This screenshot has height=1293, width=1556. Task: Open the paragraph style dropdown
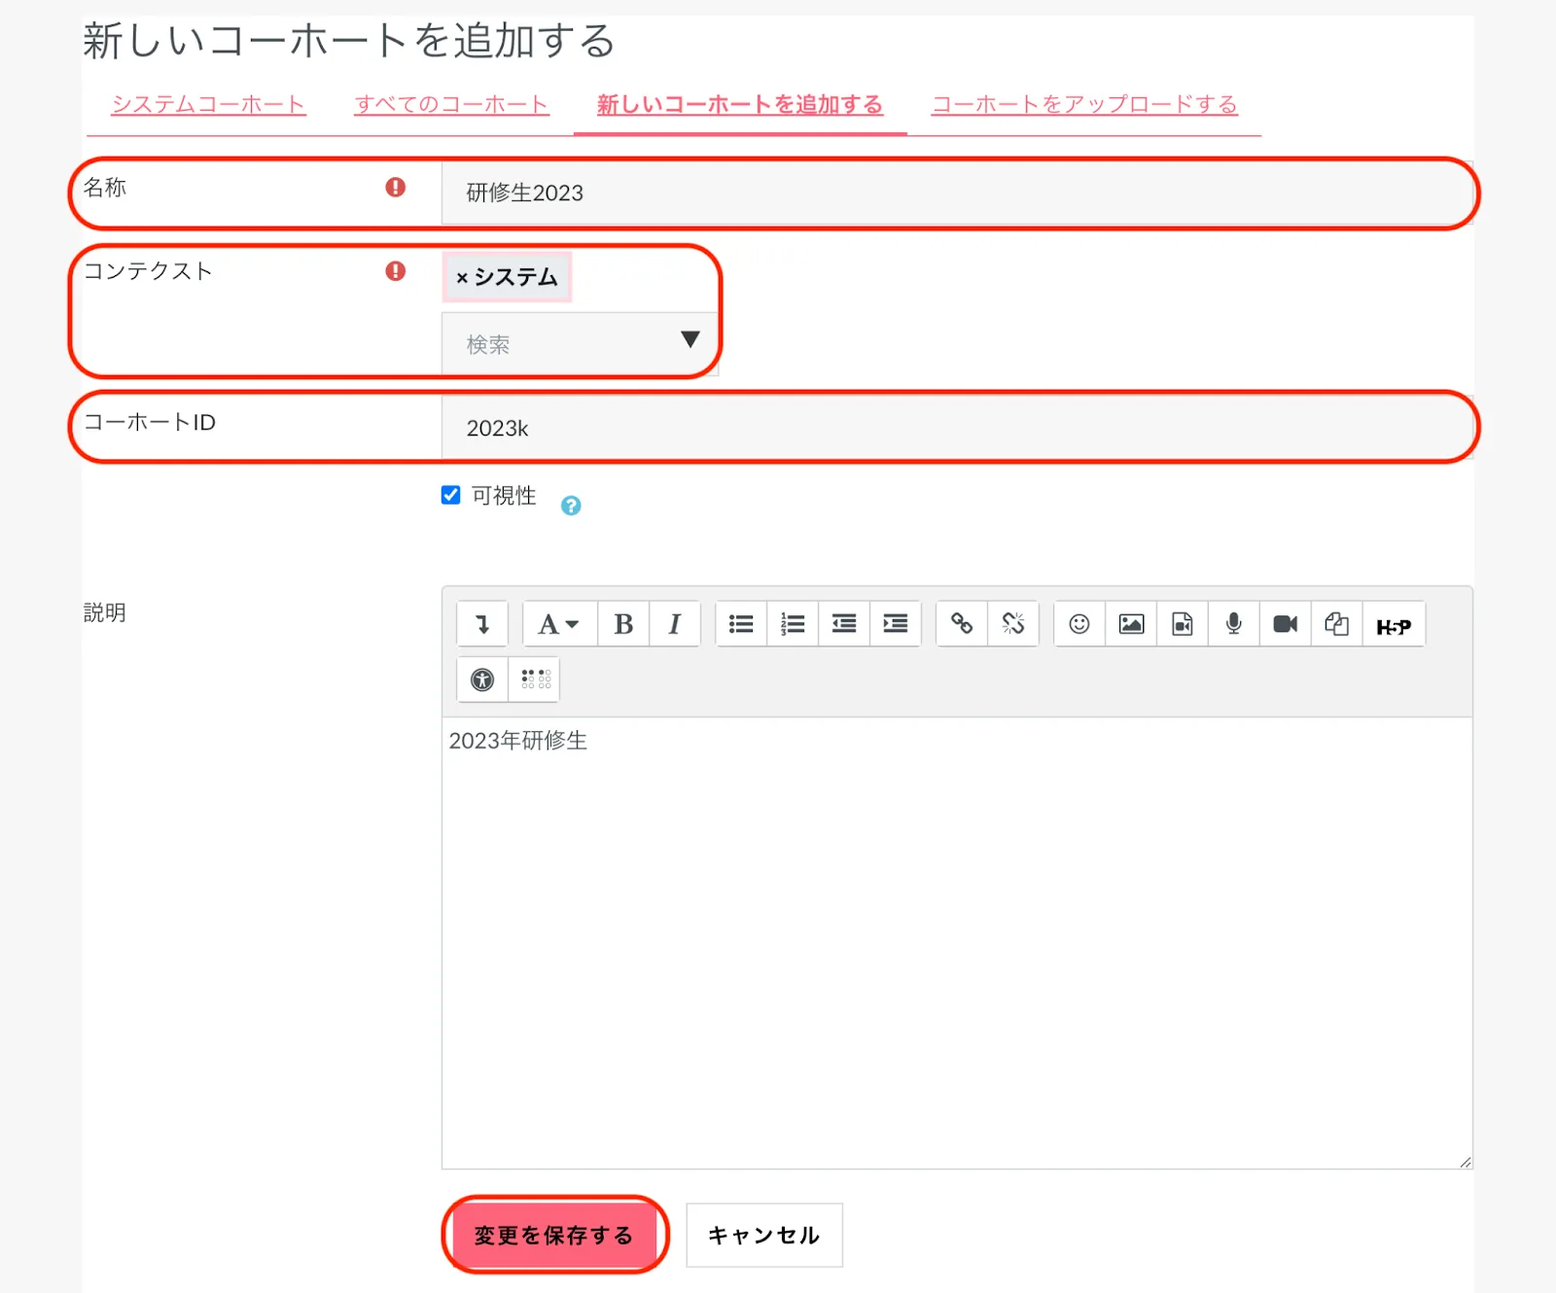[x=558, y=624]
